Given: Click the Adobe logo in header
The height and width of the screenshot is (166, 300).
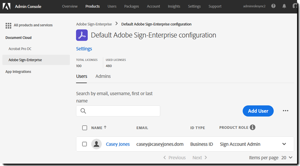Looking at the screenshot, I should [x=7, y=6].
